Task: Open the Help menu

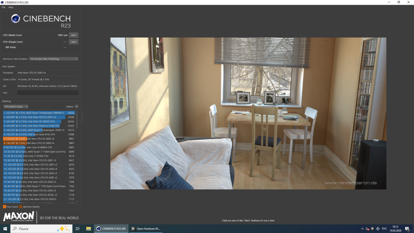Action: [x=11, y=7]
